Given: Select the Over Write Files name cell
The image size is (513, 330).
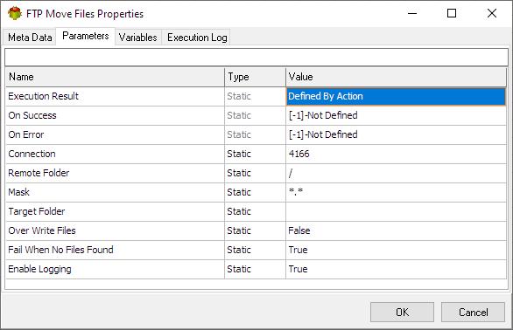Looking at the screenshot, I should (x=115, y=231).
